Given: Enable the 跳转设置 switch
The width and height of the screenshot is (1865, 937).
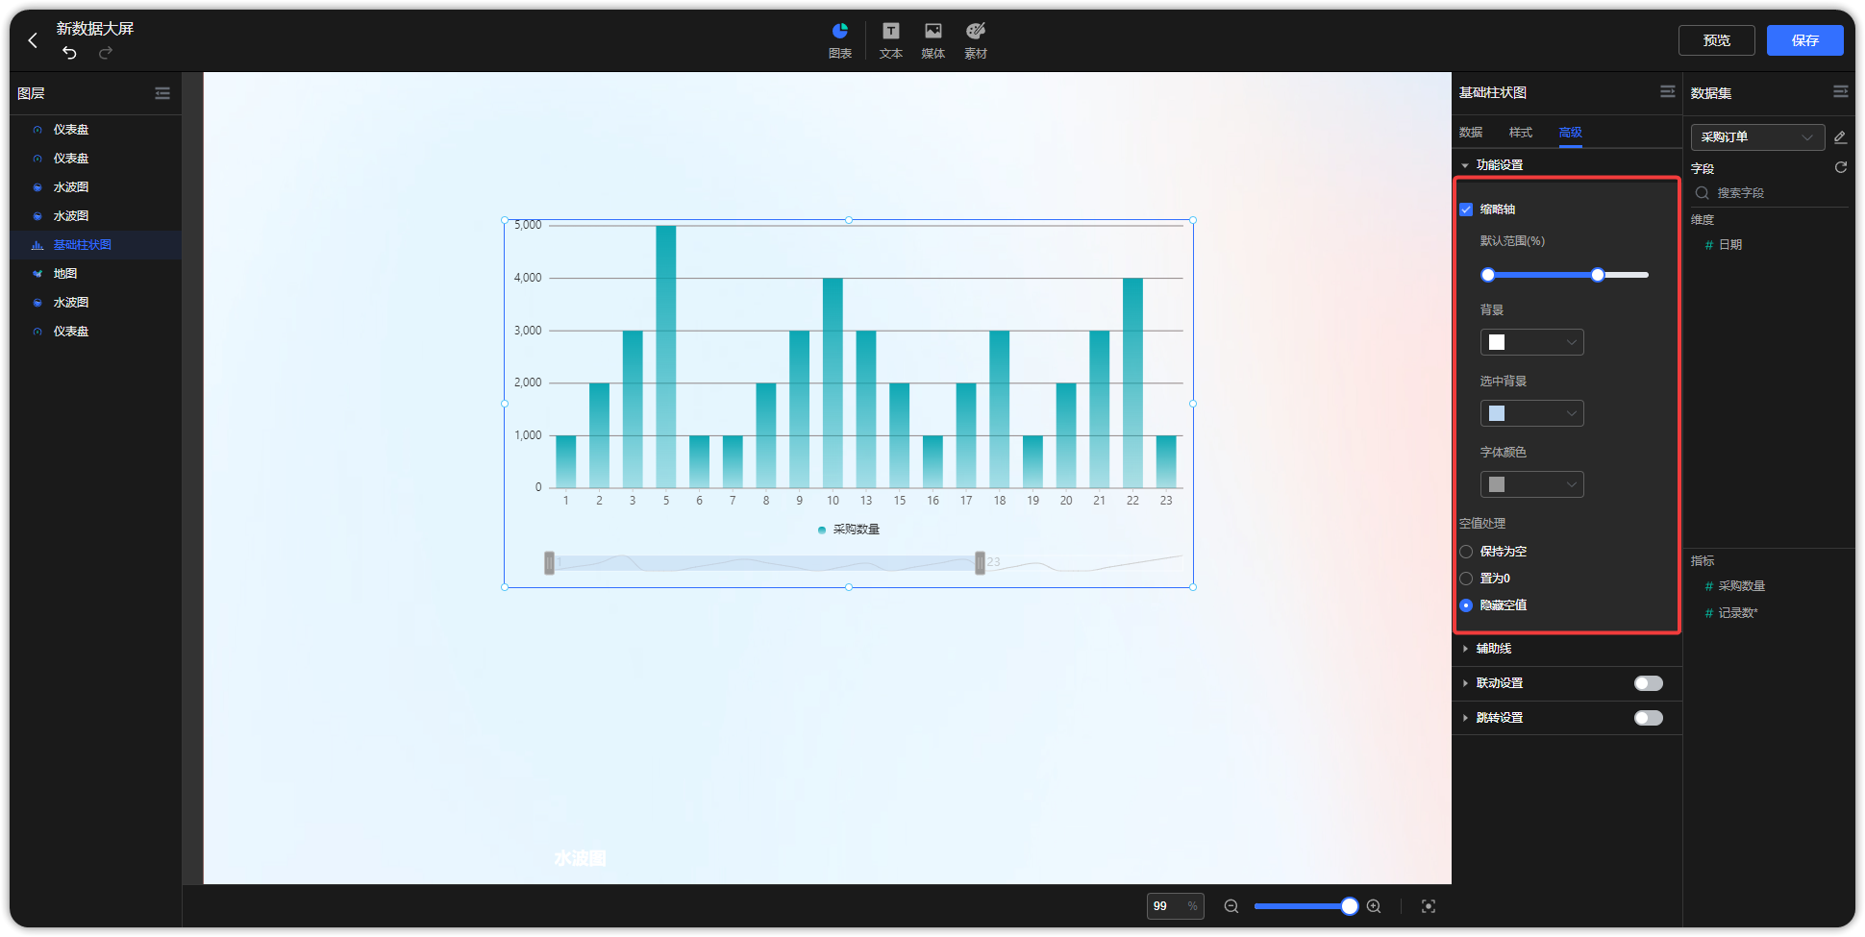Looking at the screenshot, I should point(1648,718).
